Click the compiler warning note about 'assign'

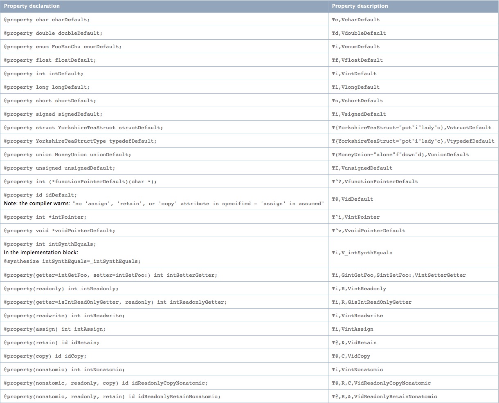pyautogui.click(x=164, y=204)
